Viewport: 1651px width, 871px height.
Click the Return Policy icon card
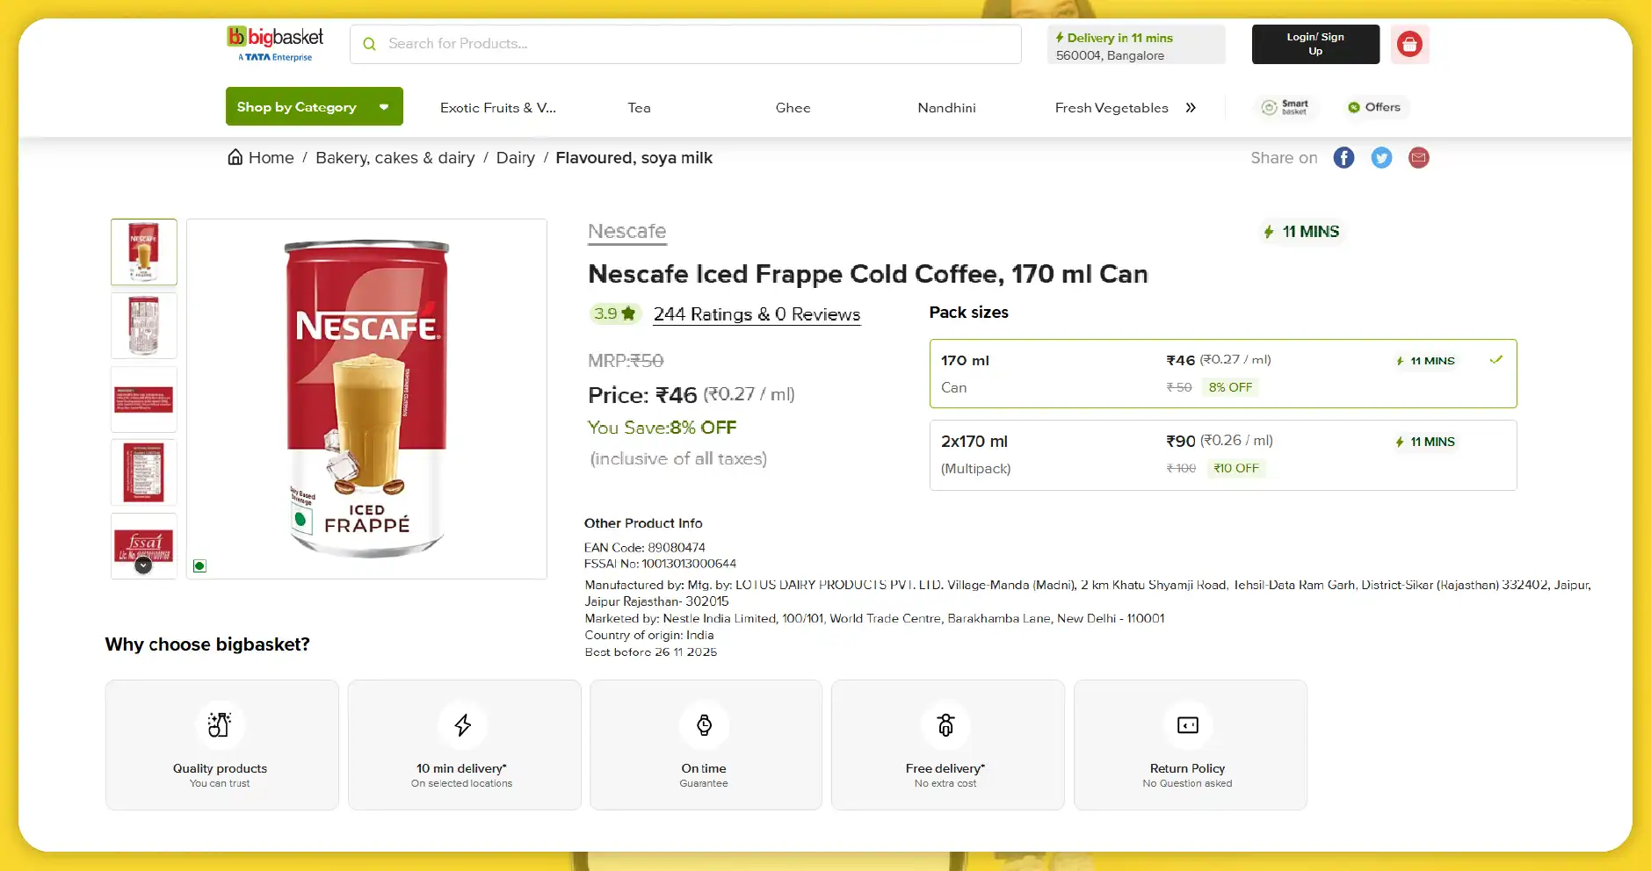[x=1188, y=726]
